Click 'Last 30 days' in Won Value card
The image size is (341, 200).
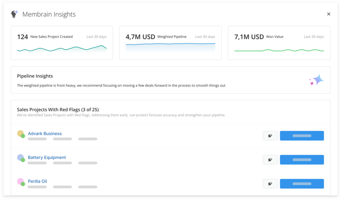(x=314, y=36)
